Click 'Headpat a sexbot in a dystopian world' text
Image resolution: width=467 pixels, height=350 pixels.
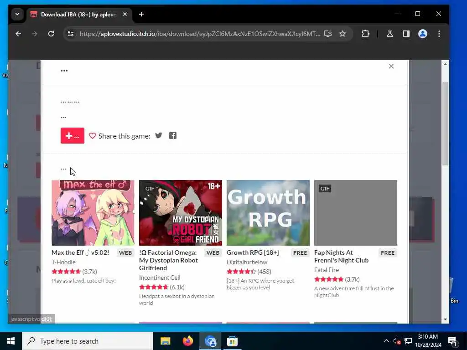point(177,300)
